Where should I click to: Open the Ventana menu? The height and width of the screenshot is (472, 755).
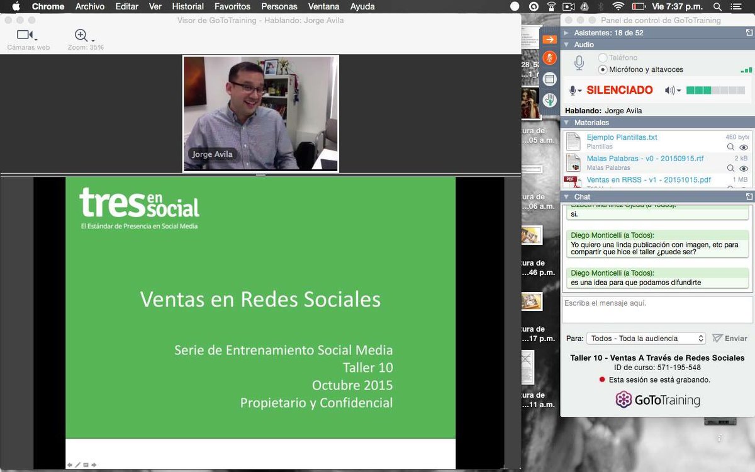pyautogui.click(x=323, y=6)
